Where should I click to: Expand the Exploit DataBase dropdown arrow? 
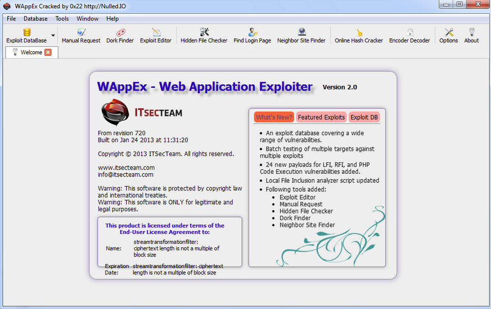point(53,35)
